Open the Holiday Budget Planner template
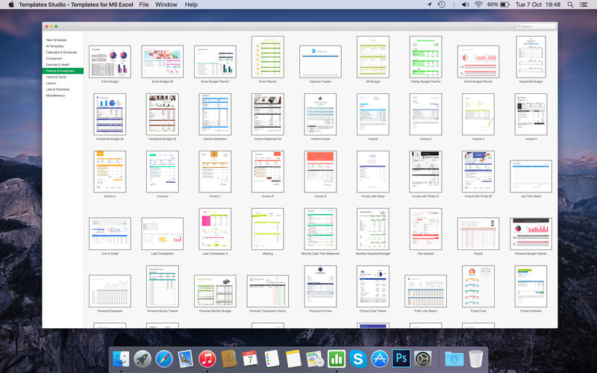Image resolution: width=597 pixels, height=373 pixels. [x=425, y=57]
